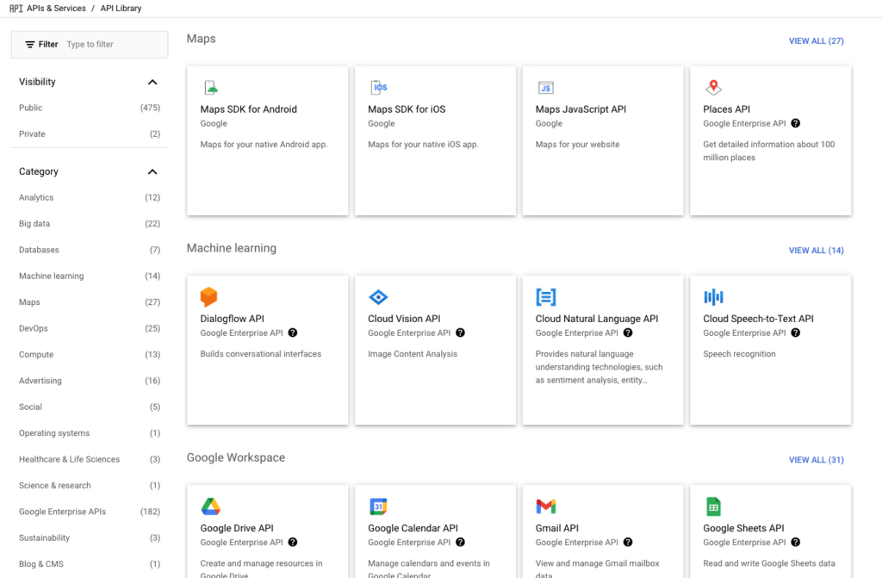View all 14 Machine learning APIs

[817, 251]
